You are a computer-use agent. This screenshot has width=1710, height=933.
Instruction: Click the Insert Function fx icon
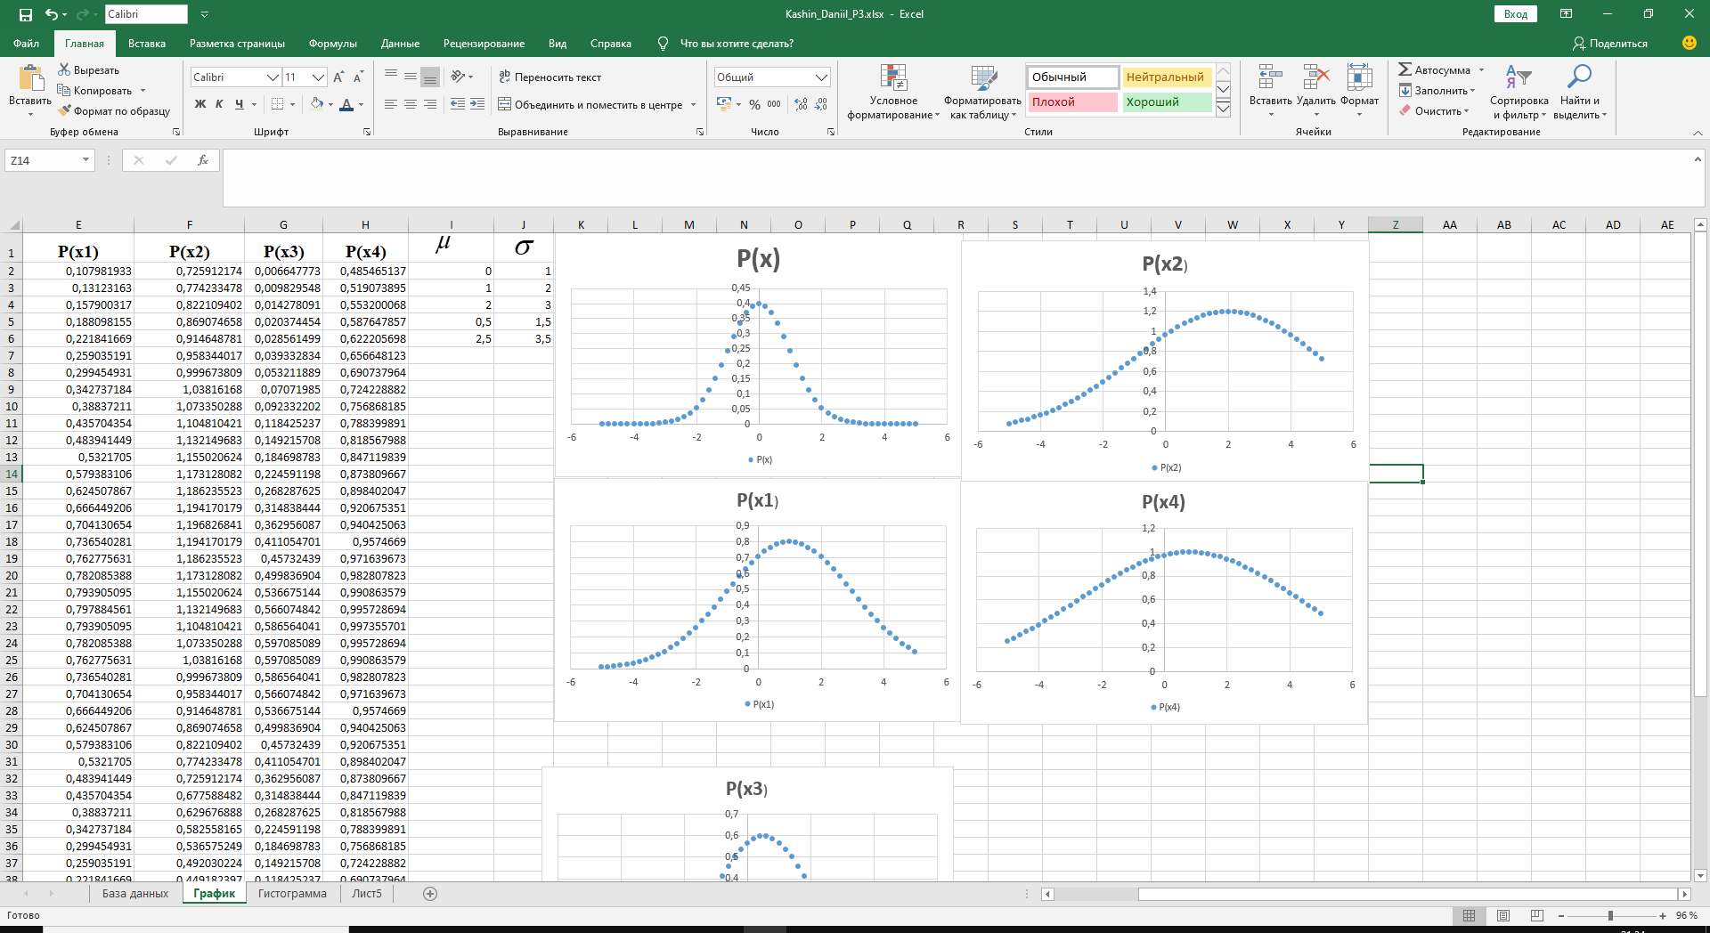pyautogui.click(x=203, y=160)
